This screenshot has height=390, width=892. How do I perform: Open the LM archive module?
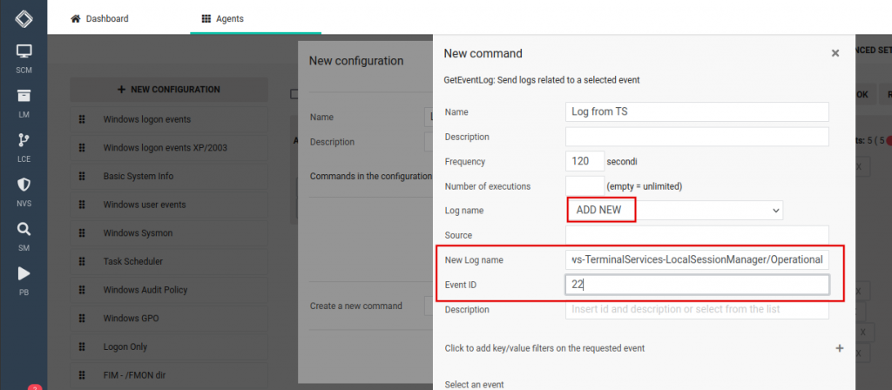24,104
